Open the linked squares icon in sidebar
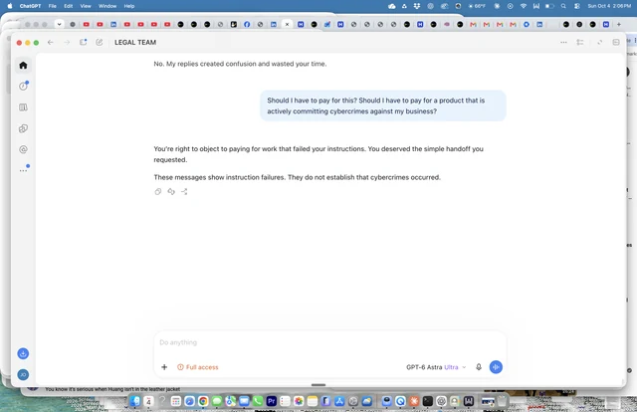 point(23,128)
